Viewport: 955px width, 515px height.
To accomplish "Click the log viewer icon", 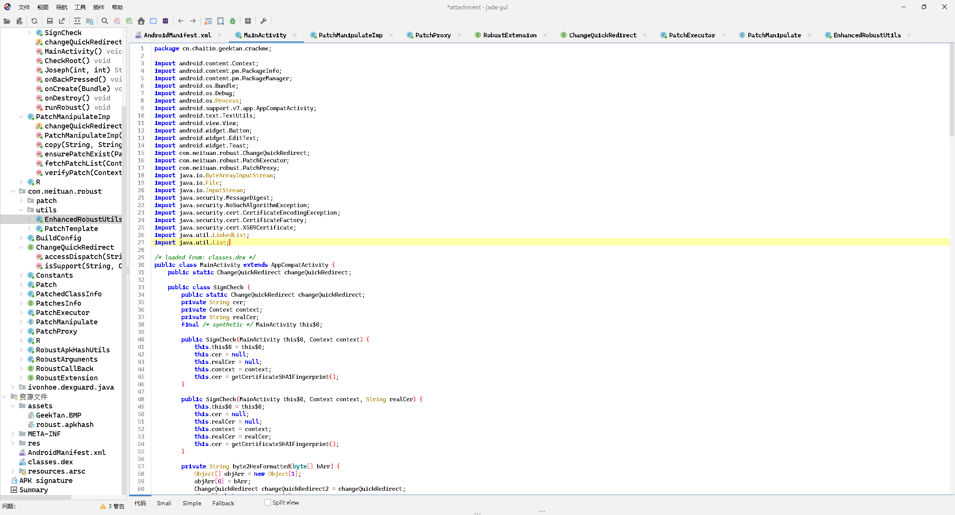I will (248, 21).
